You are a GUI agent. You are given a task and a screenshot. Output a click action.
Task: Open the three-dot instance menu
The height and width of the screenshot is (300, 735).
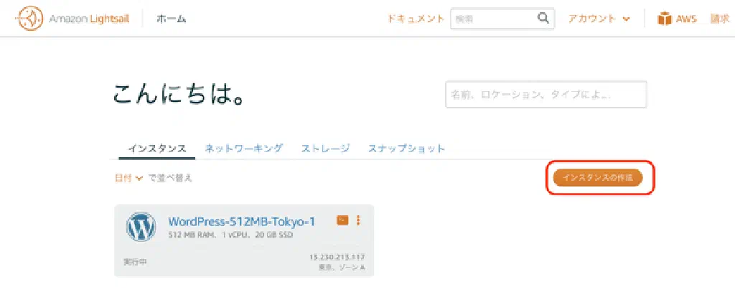pos(359,220)
